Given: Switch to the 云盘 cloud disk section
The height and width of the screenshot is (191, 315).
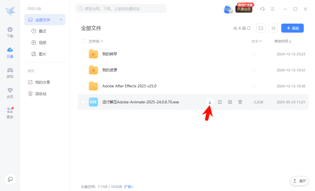Looking at the screenshot, I should pos(10,53).
